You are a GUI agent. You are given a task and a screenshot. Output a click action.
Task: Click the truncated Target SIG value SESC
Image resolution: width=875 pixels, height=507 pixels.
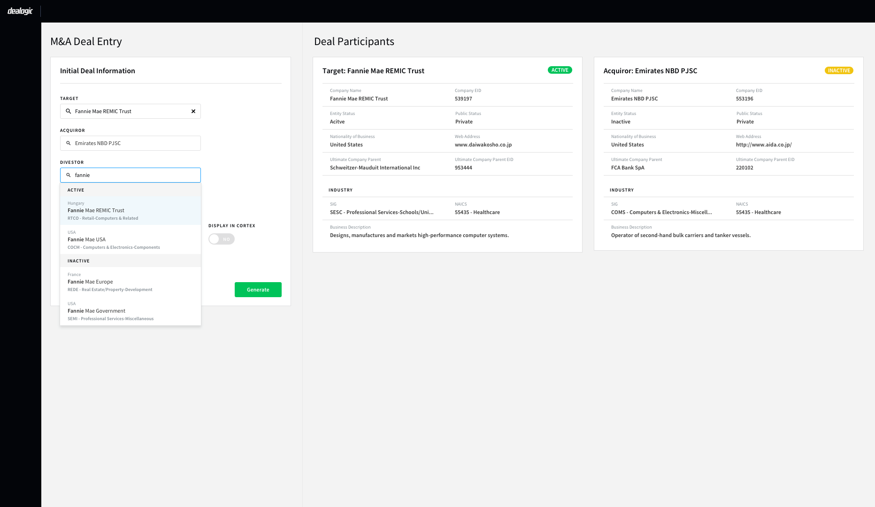[x=381, y=212]
